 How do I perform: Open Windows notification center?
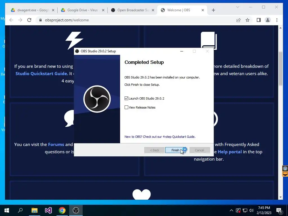coord(279,210)
